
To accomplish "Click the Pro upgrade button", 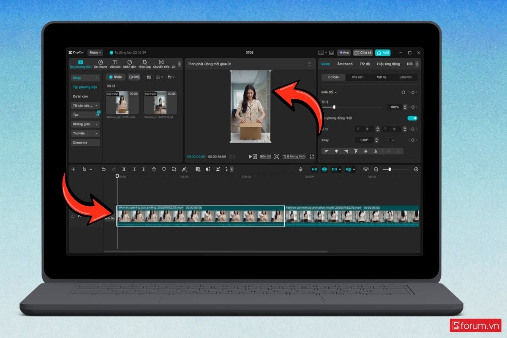I will (344, 53).
